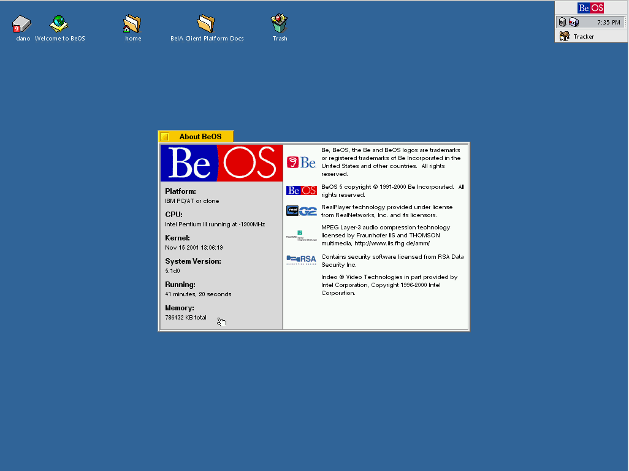629x471 pixels.
Task: Click the MPEG Layer-3 license text
Action: click(386, 235)
